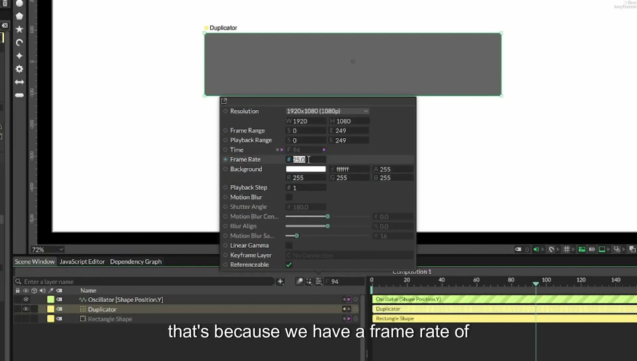This screenshot has height=361, width=637.
Task: Click the Oscillator layer green color swatch
Action: pos(50,300)
